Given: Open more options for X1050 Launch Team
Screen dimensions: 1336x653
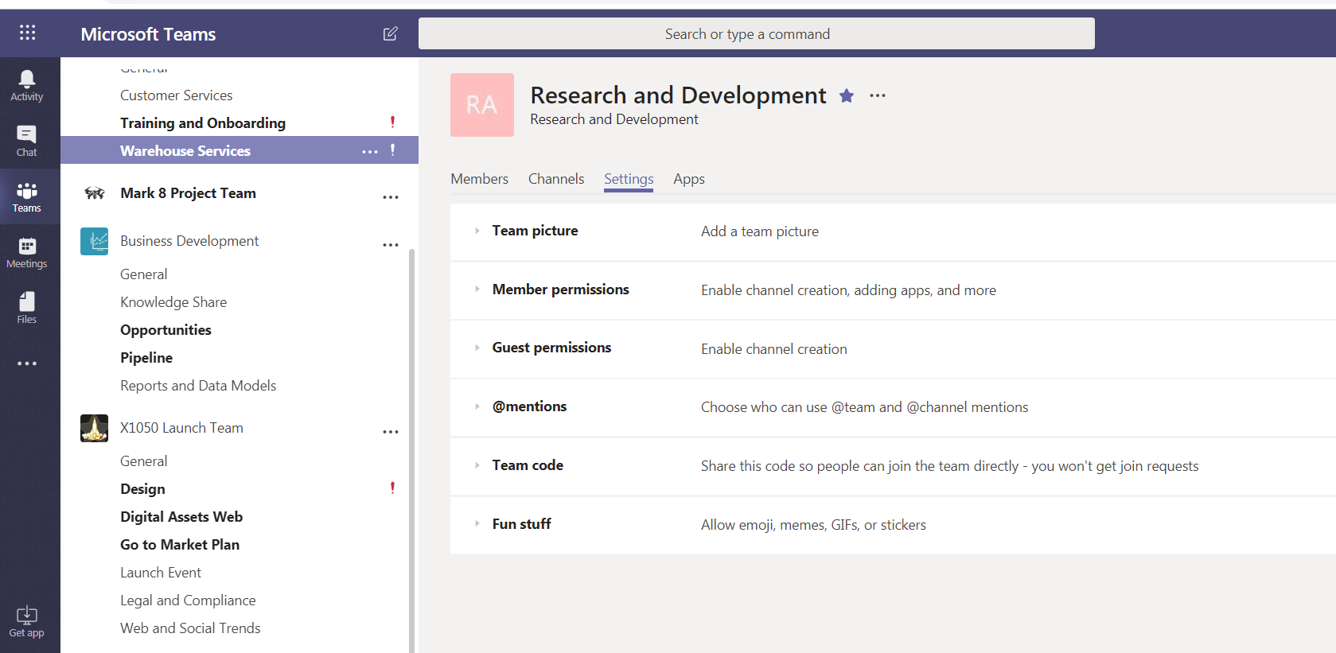Looking at the screenshot, I should click(391, 432).
